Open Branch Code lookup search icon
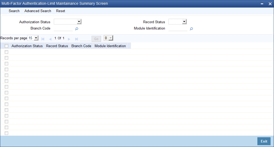This screenshot has height=147, width=274. 76,29
